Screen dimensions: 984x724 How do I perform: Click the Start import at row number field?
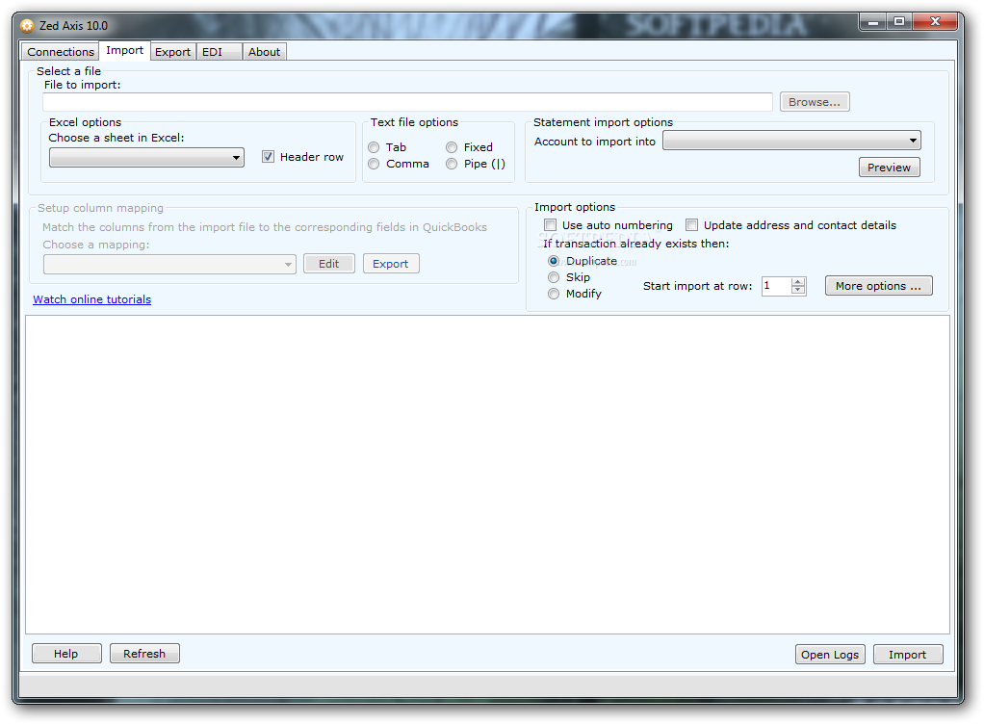pyautogui.click(x=776, y=286)
